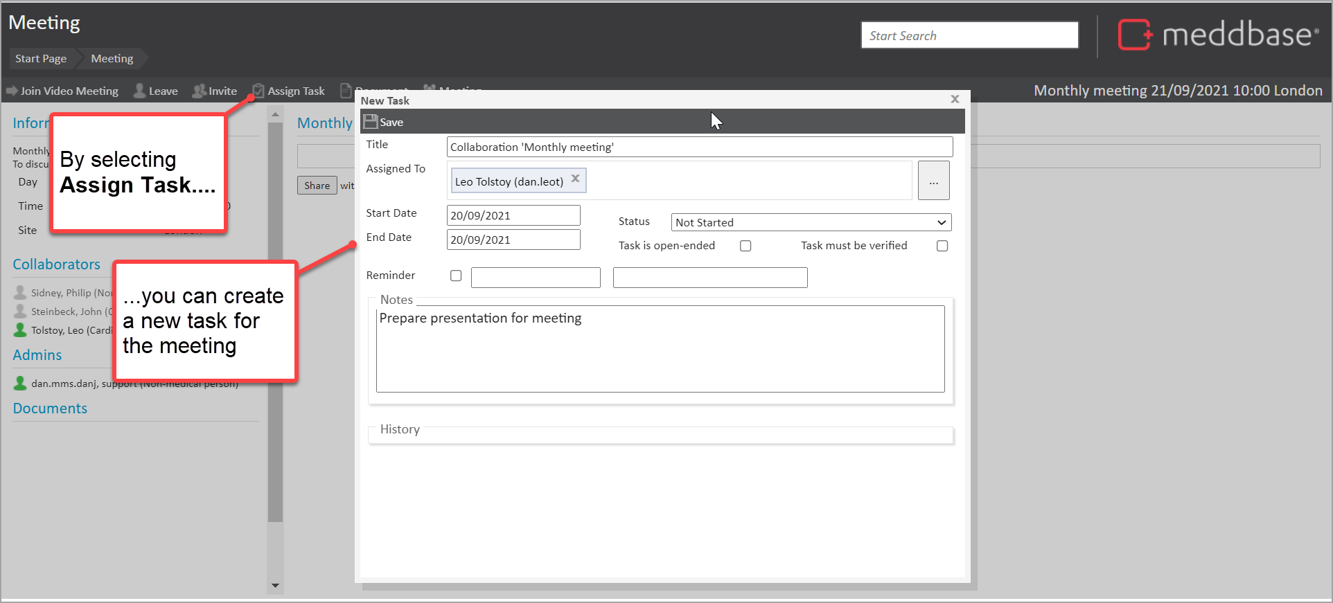The width and height of the screenshot is (1333, 603).
Task: Select the Meeting breadcrumb tab
Action: point(112,59)
